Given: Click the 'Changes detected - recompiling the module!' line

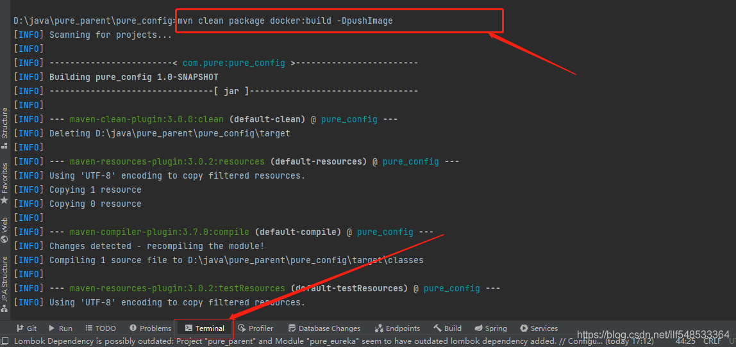Looking at the screenshot, I should tap(139, 246).
